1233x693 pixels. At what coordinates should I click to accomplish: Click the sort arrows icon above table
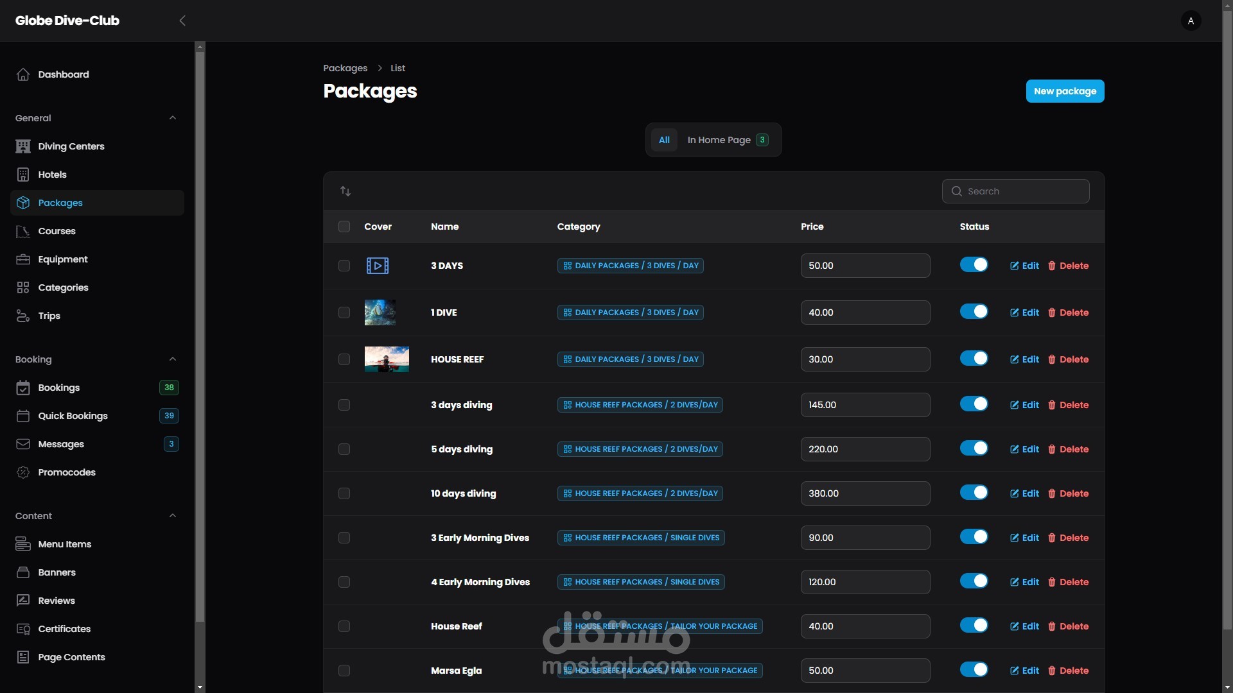click(345, 191)
